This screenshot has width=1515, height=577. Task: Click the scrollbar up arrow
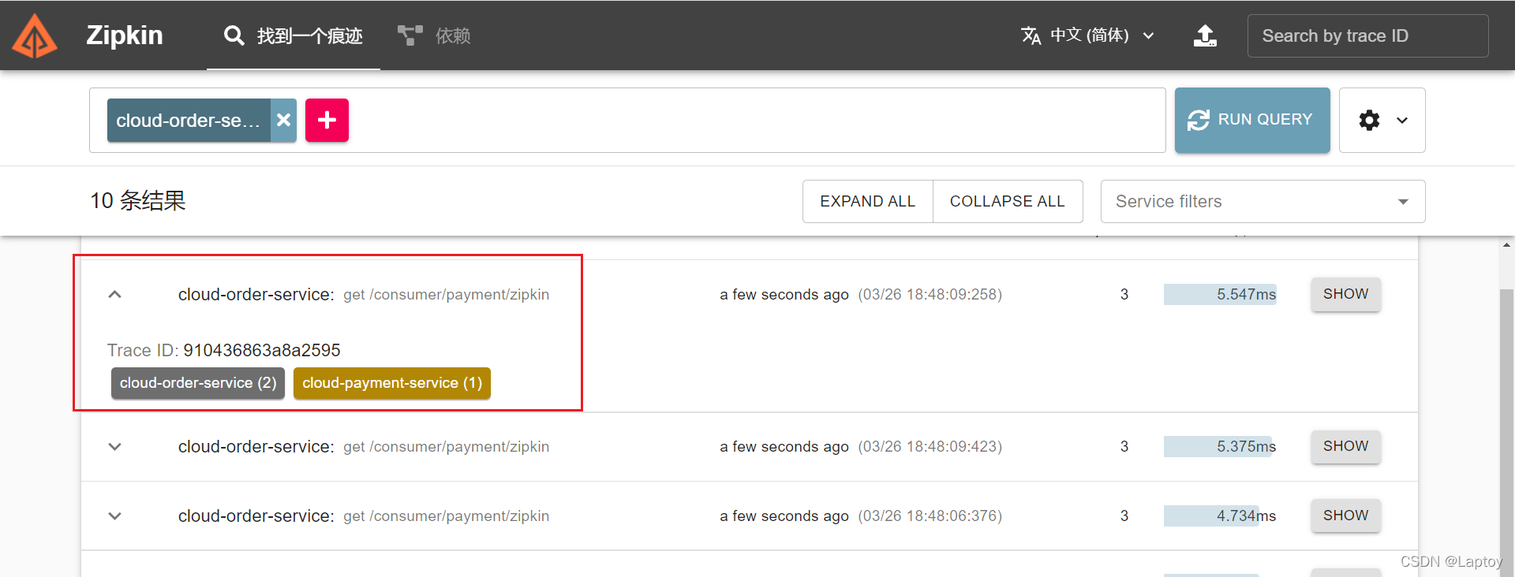(1507, 245)
